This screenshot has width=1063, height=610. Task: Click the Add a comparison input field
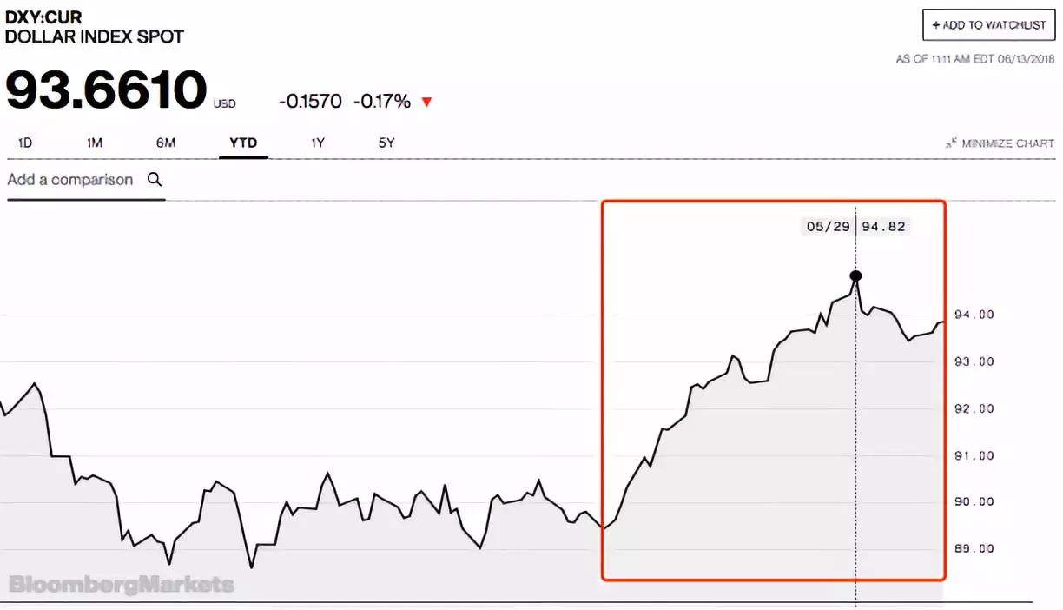[x=86, y=180]
